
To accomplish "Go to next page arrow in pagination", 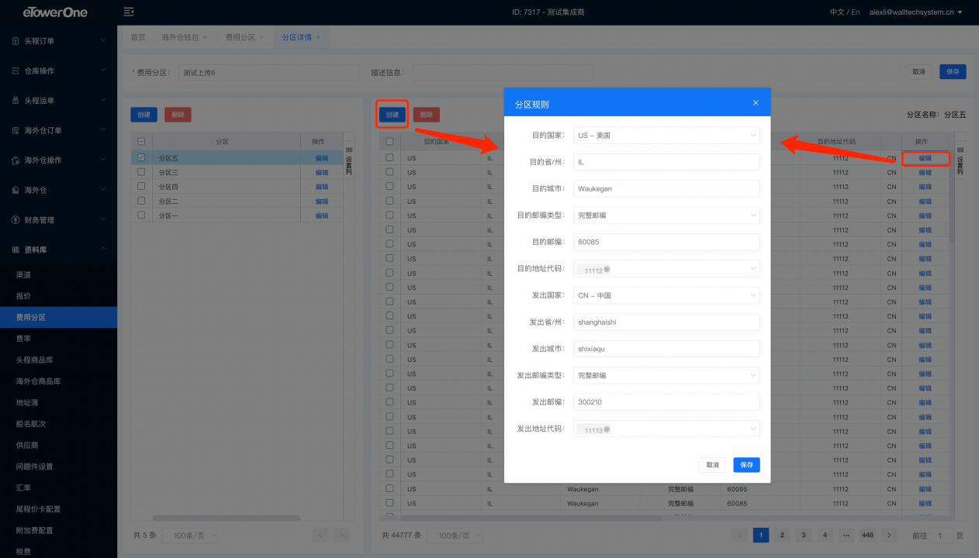I will pyautogui.click(x=889, y=536).
